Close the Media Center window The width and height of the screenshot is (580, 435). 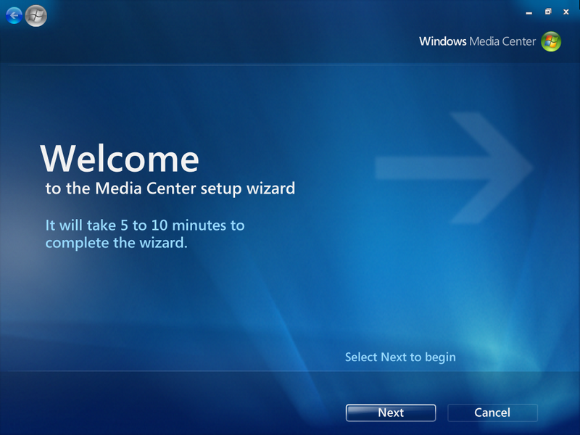[566, 12]
